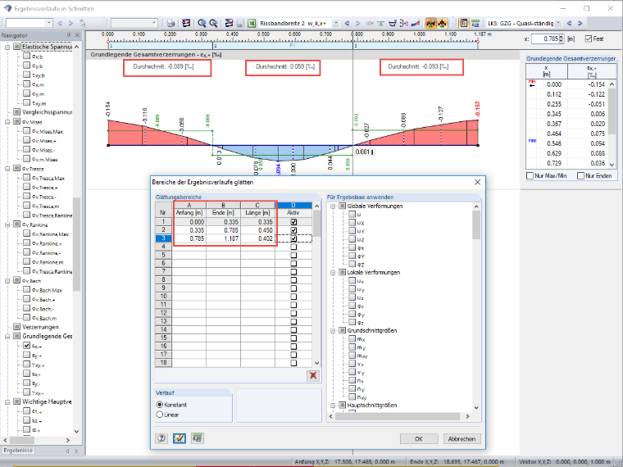Close the smoothing dialog with X
The height and width of the screenshot is (467, 623).
[477, 182]
